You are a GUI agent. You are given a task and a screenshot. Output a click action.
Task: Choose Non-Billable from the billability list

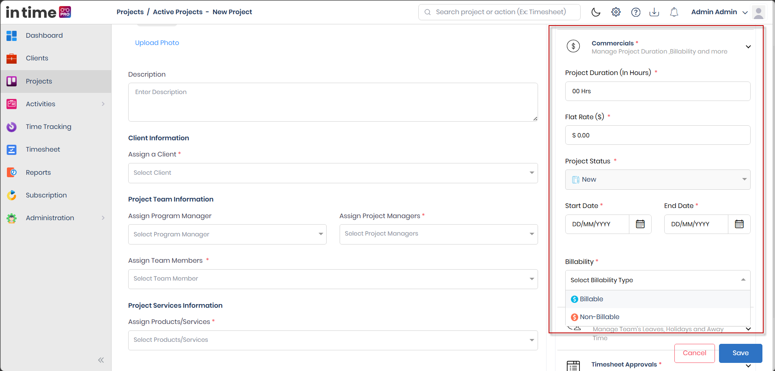pos(658,317)
